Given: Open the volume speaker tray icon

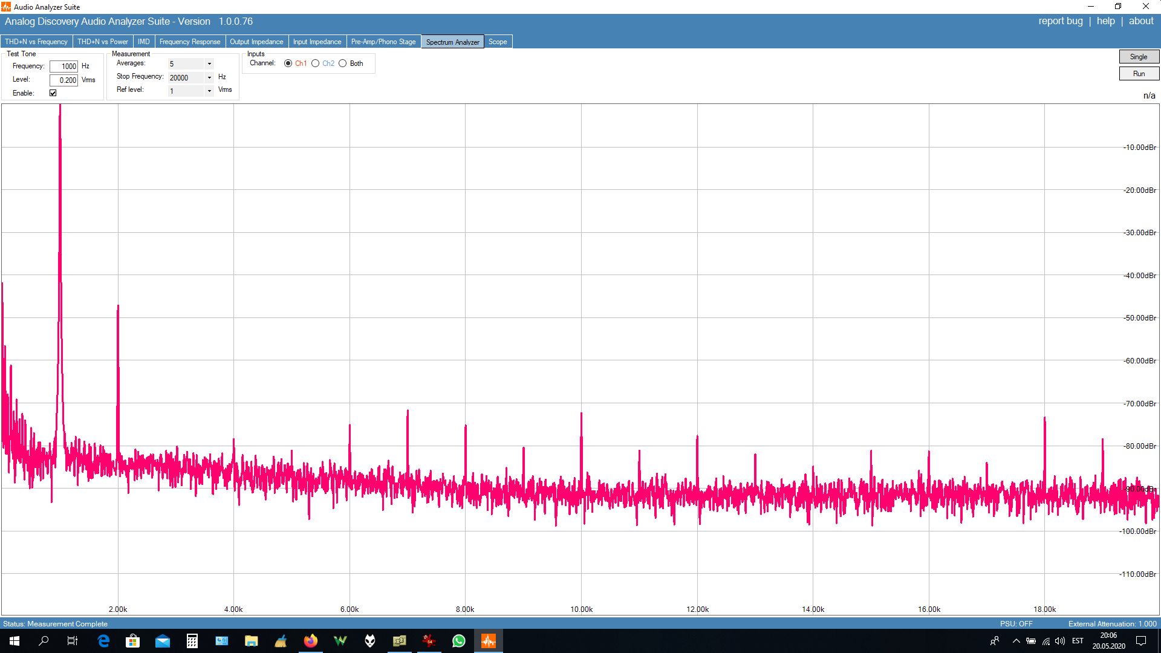Looking at the screenshot, I should coord(1060,641).
